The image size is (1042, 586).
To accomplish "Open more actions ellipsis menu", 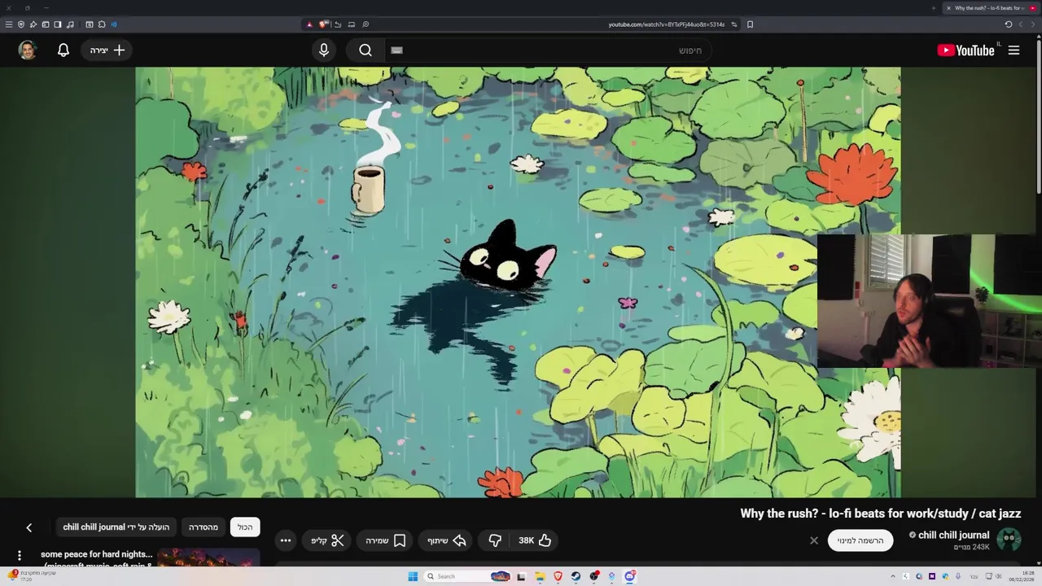I will pyautogui.click(x=286, y=540).
